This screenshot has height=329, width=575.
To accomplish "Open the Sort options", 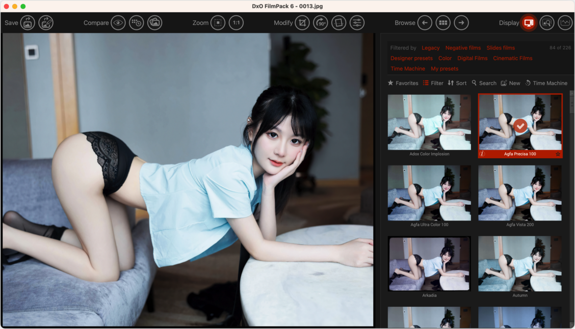I will [x=457, y=83].
